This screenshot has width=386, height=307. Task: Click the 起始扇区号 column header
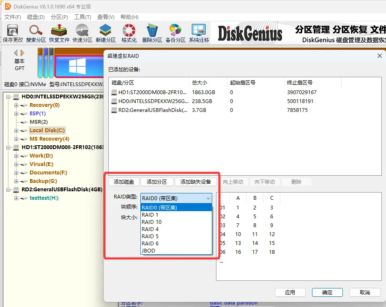(x=255, y=83)
